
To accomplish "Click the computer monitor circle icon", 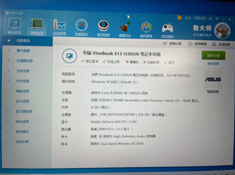I will click(69, 56).
